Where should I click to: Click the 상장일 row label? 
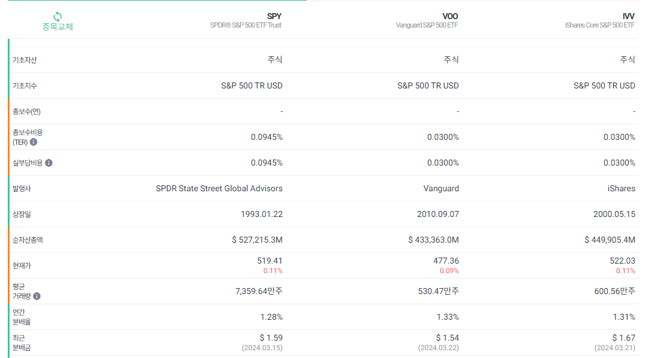[22, 215]
